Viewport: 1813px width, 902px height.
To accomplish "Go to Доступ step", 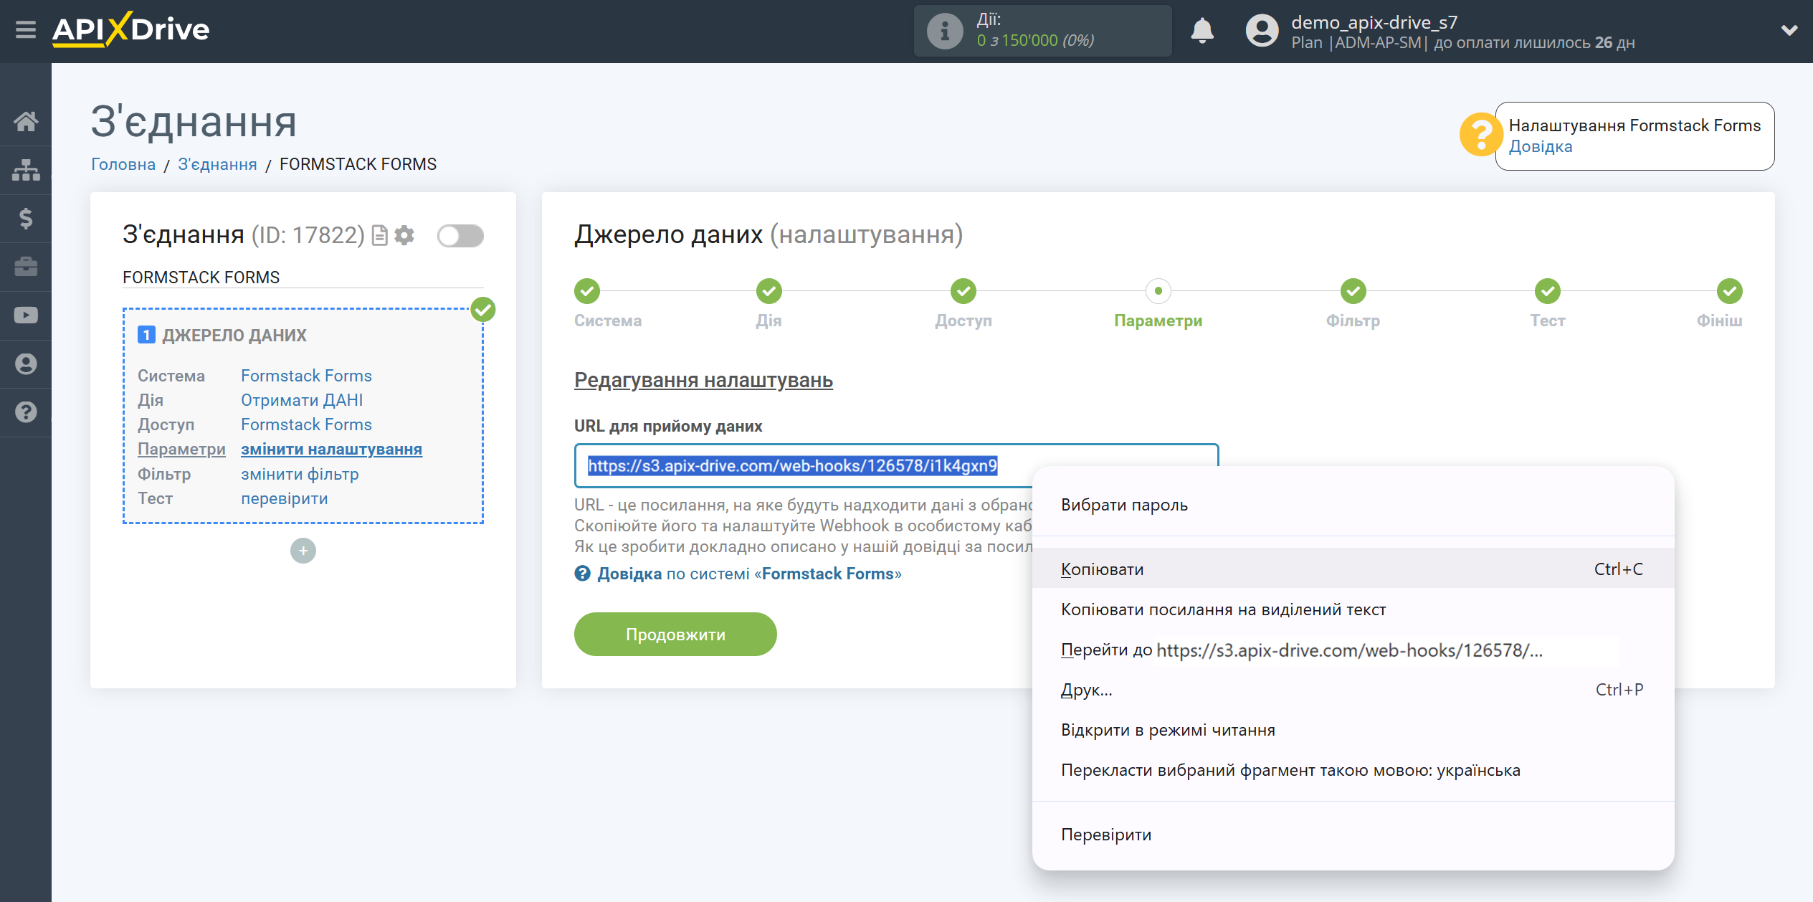I will [x=963, y=291].
